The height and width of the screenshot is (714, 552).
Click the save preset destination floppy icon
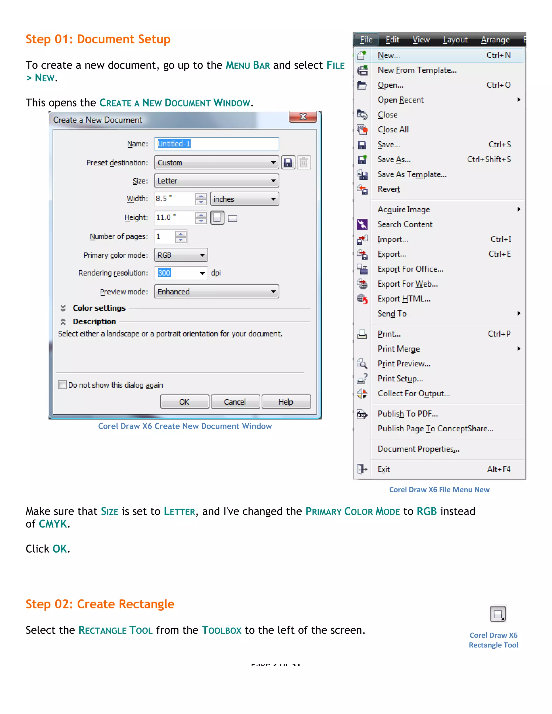tap(288, 162)
